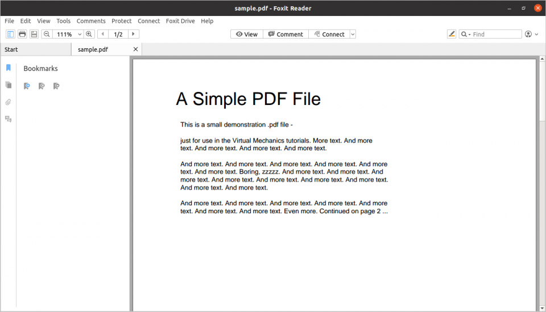Open the Pages thumbnails panel icon
Viewport: 546px width, 312px height.
(9, 85)
